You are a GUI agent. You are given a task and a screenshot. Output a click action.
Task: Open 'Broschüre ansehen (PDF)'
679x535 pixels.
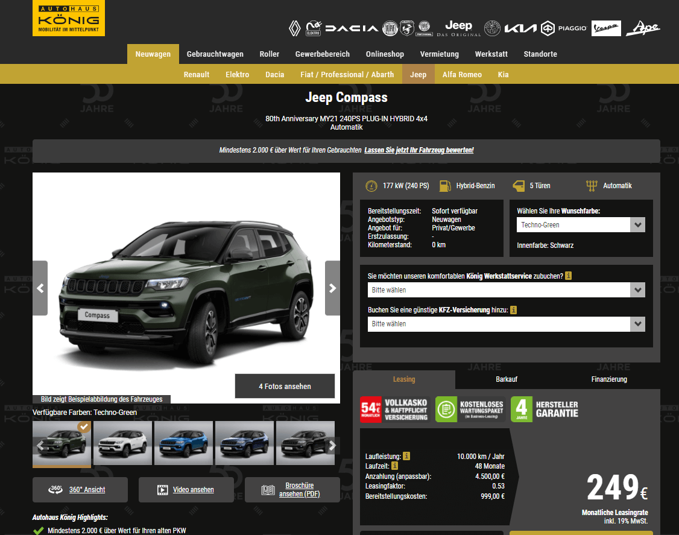292,490
